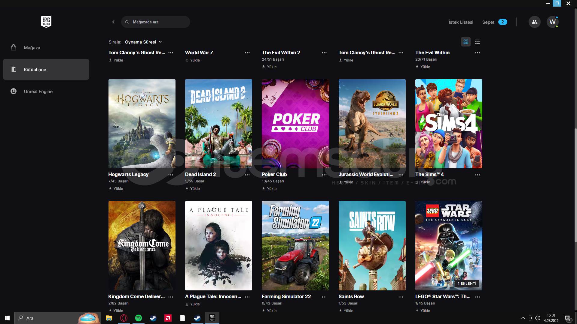Open the first Steam taskbar icon

point(153,318)
